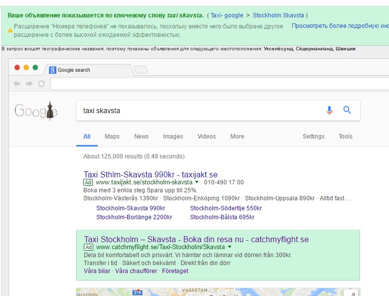Switch to the News tab
Image resolution: width=389 pixels, height=296 pixels.
click(x=142, y=137)
